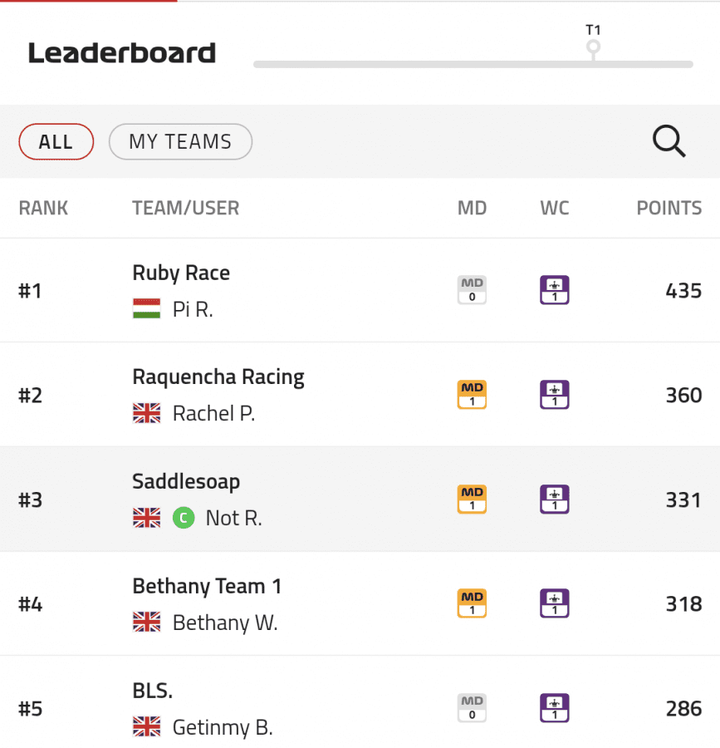Click the RANK column header
Screen dimensions: 720x748
43,208
